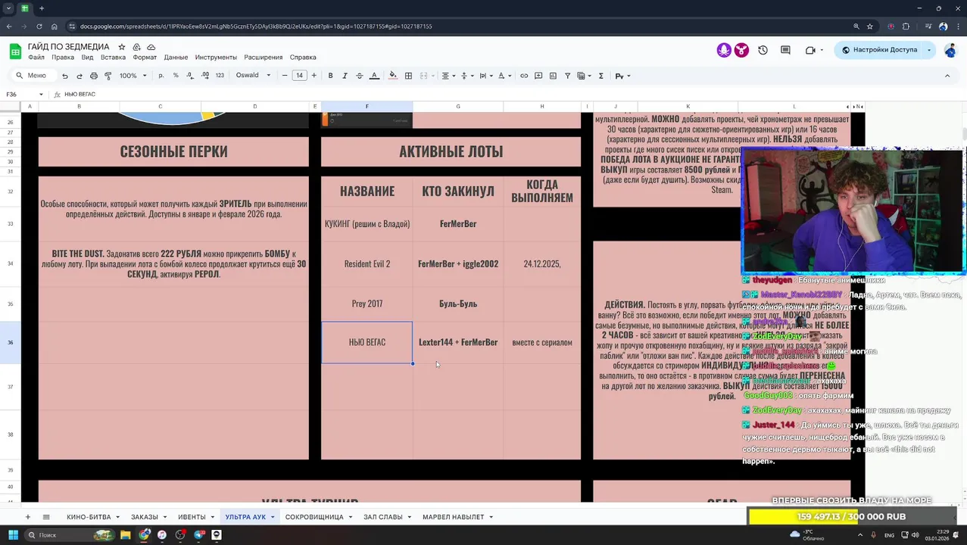Switch to the СОКРОВИЩНИЦА sheet tab
This screenshot has height=545, width=967.
point(314,517)
